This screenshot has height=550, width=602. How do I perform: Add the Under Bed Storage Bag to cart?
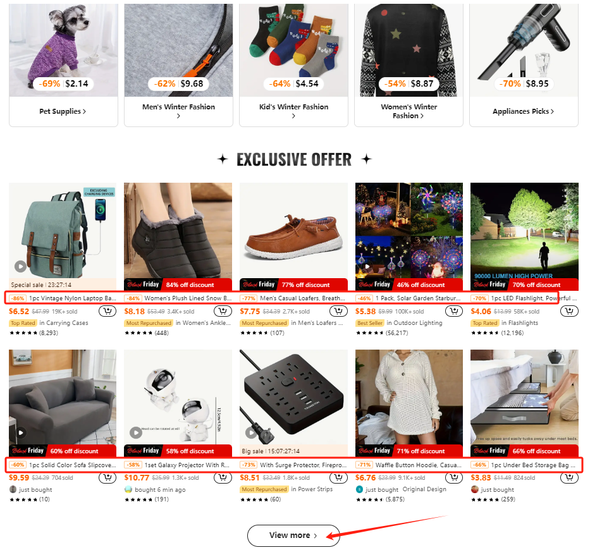point(569,477)
